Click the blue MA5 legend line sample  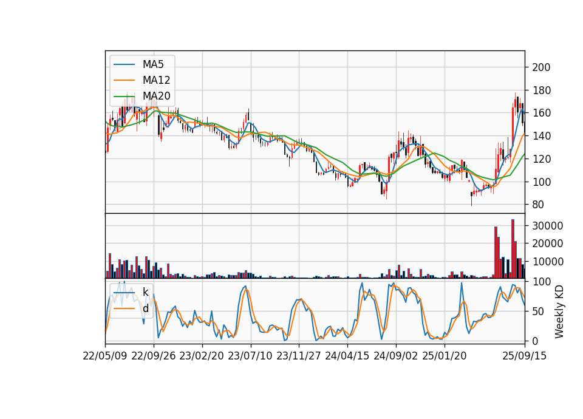coord(124,65)
